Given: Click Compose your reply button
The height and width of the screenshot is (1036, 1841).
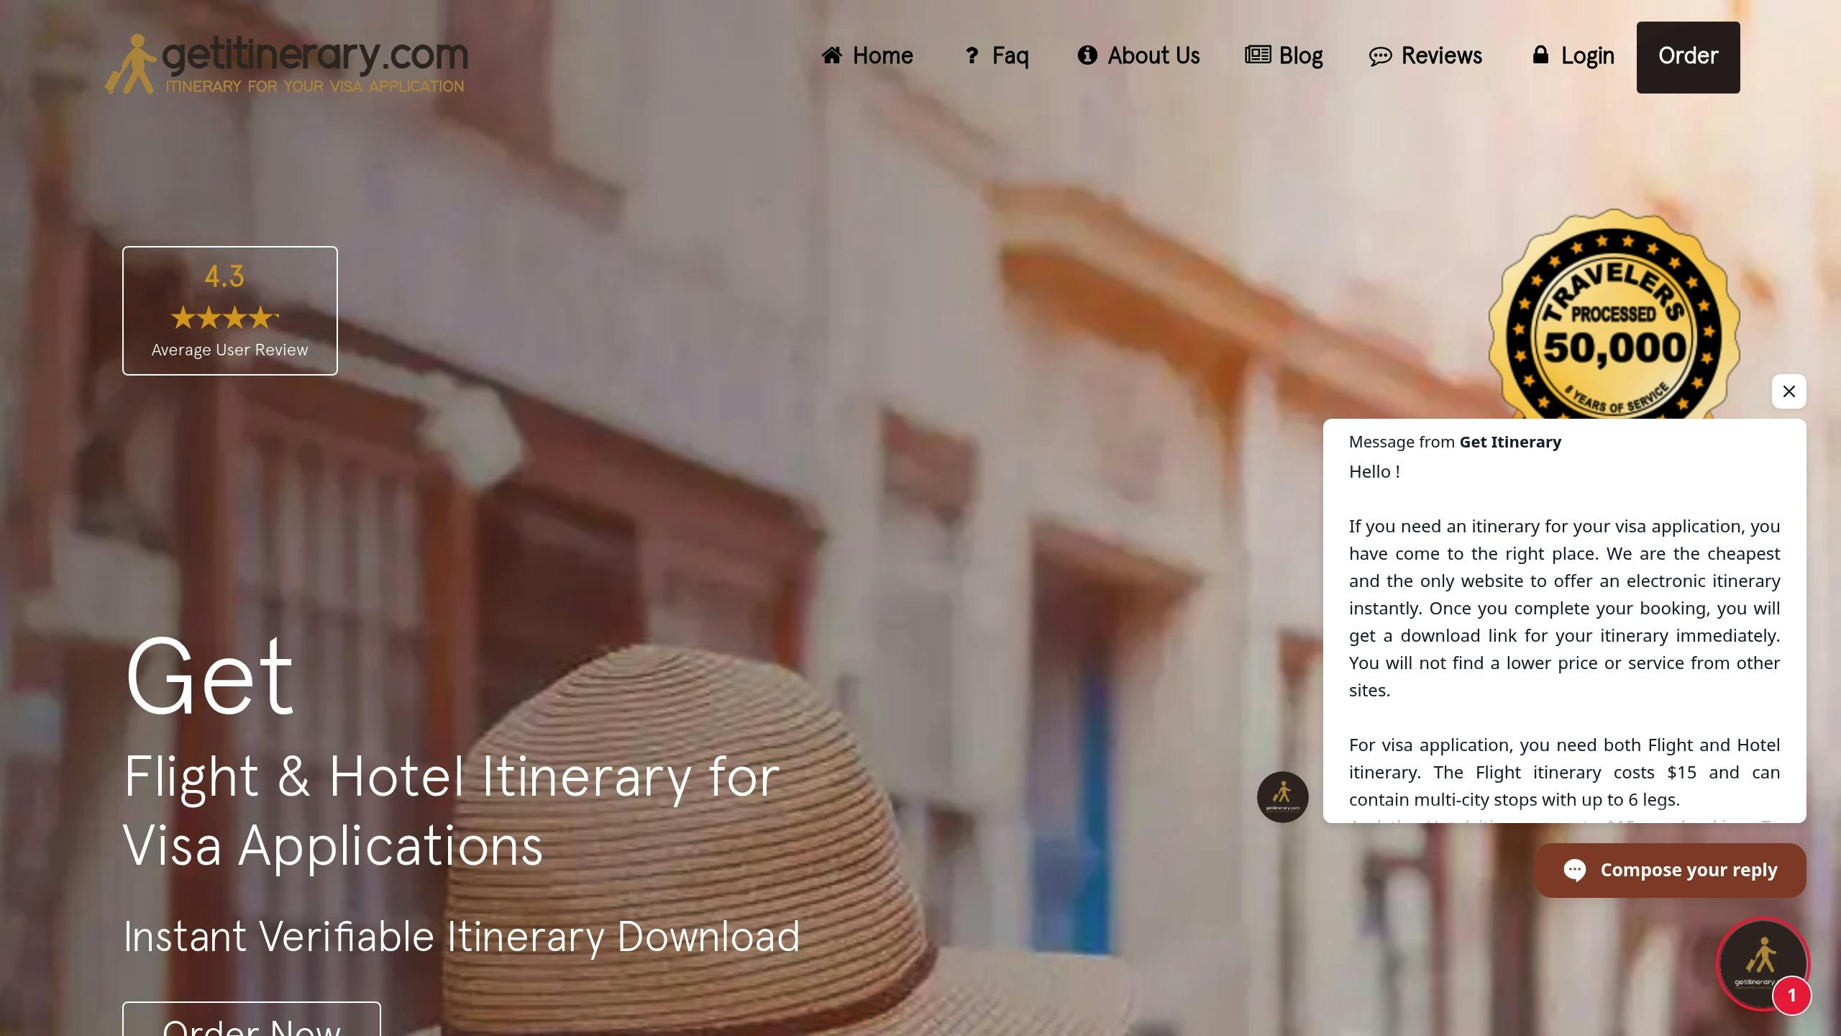Looking at the screenshot, I should click(x=1670, y=871).
